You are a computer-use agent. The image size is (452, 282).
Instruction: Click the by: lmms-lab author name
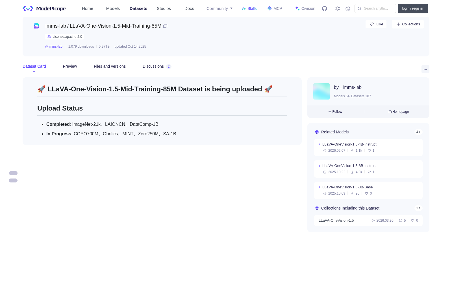[348, 87]
